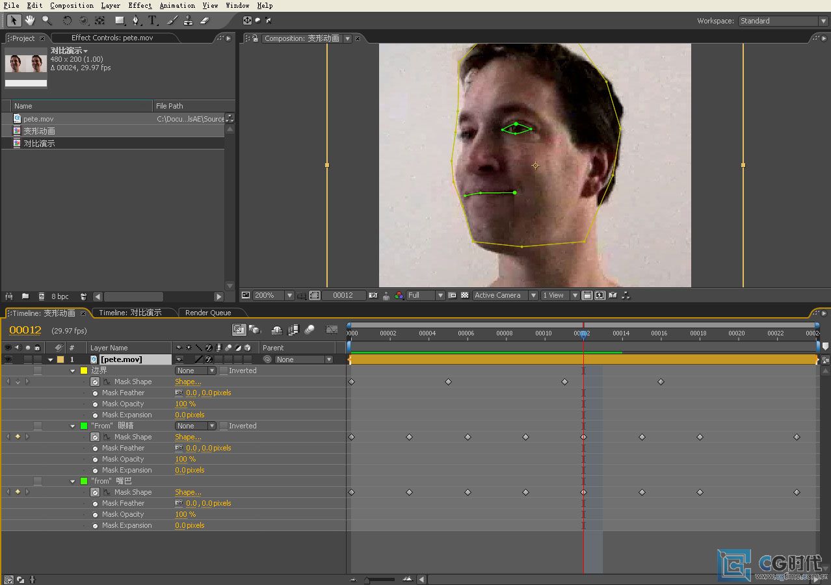Select the Clone Stamp tool
The height and width of the screenshot is (585, 831).
[188, 20]
